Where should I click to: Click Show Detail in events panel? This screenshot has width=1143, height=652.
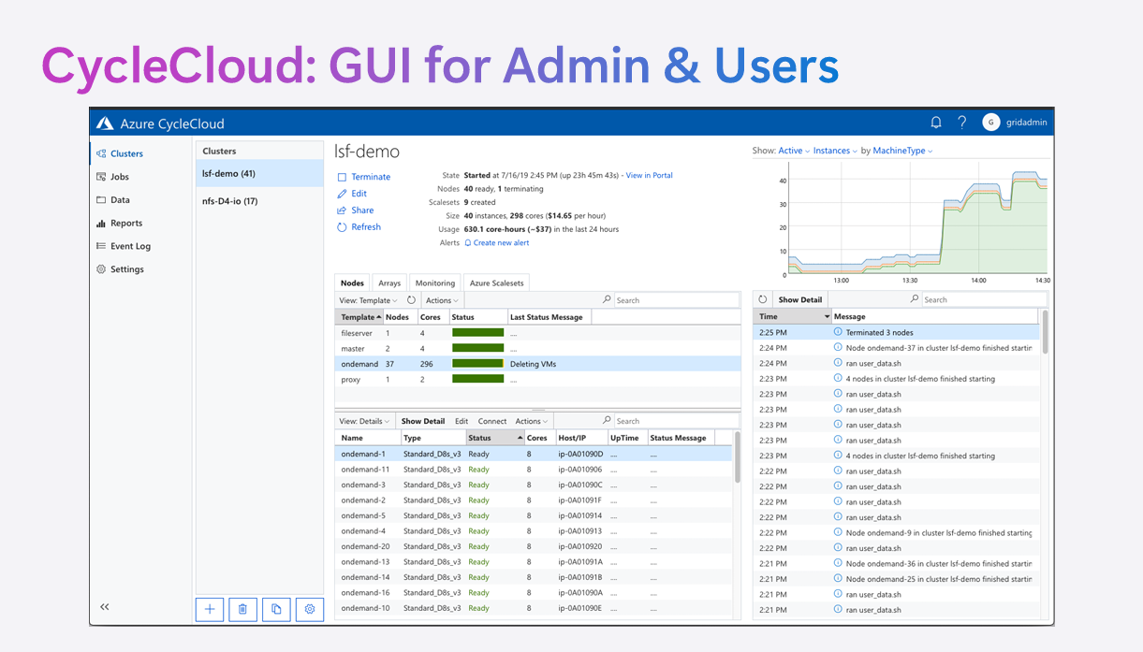point(800,299)
